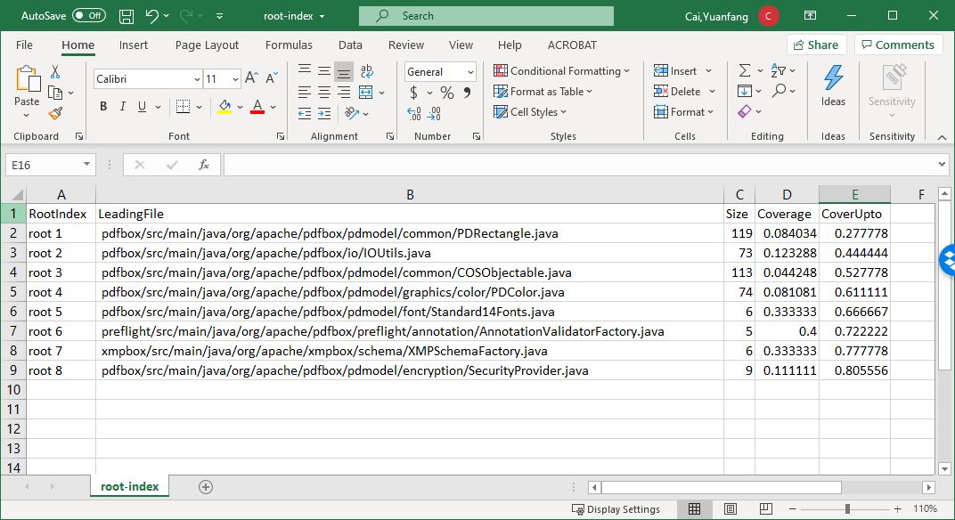Expand the formula bar
The image size is (955, 520).
click(x=942, y=165)
